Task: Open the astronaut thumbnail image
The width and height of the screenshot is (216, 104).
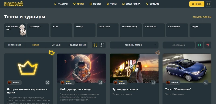Action: point(81,68)
